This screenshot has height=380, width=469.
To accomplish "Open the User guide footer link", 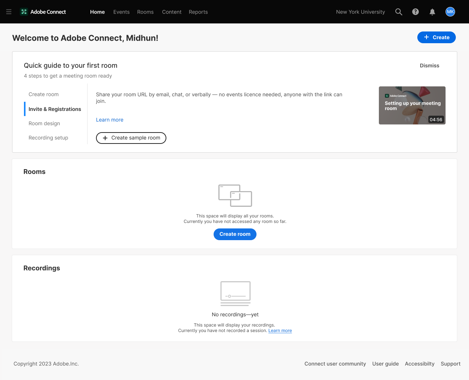I will (x=385, y=364).
